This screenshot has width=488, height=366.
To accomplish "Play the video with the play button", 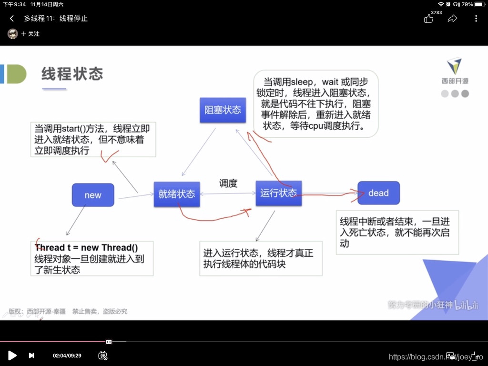I will click(x=12, y=356).
